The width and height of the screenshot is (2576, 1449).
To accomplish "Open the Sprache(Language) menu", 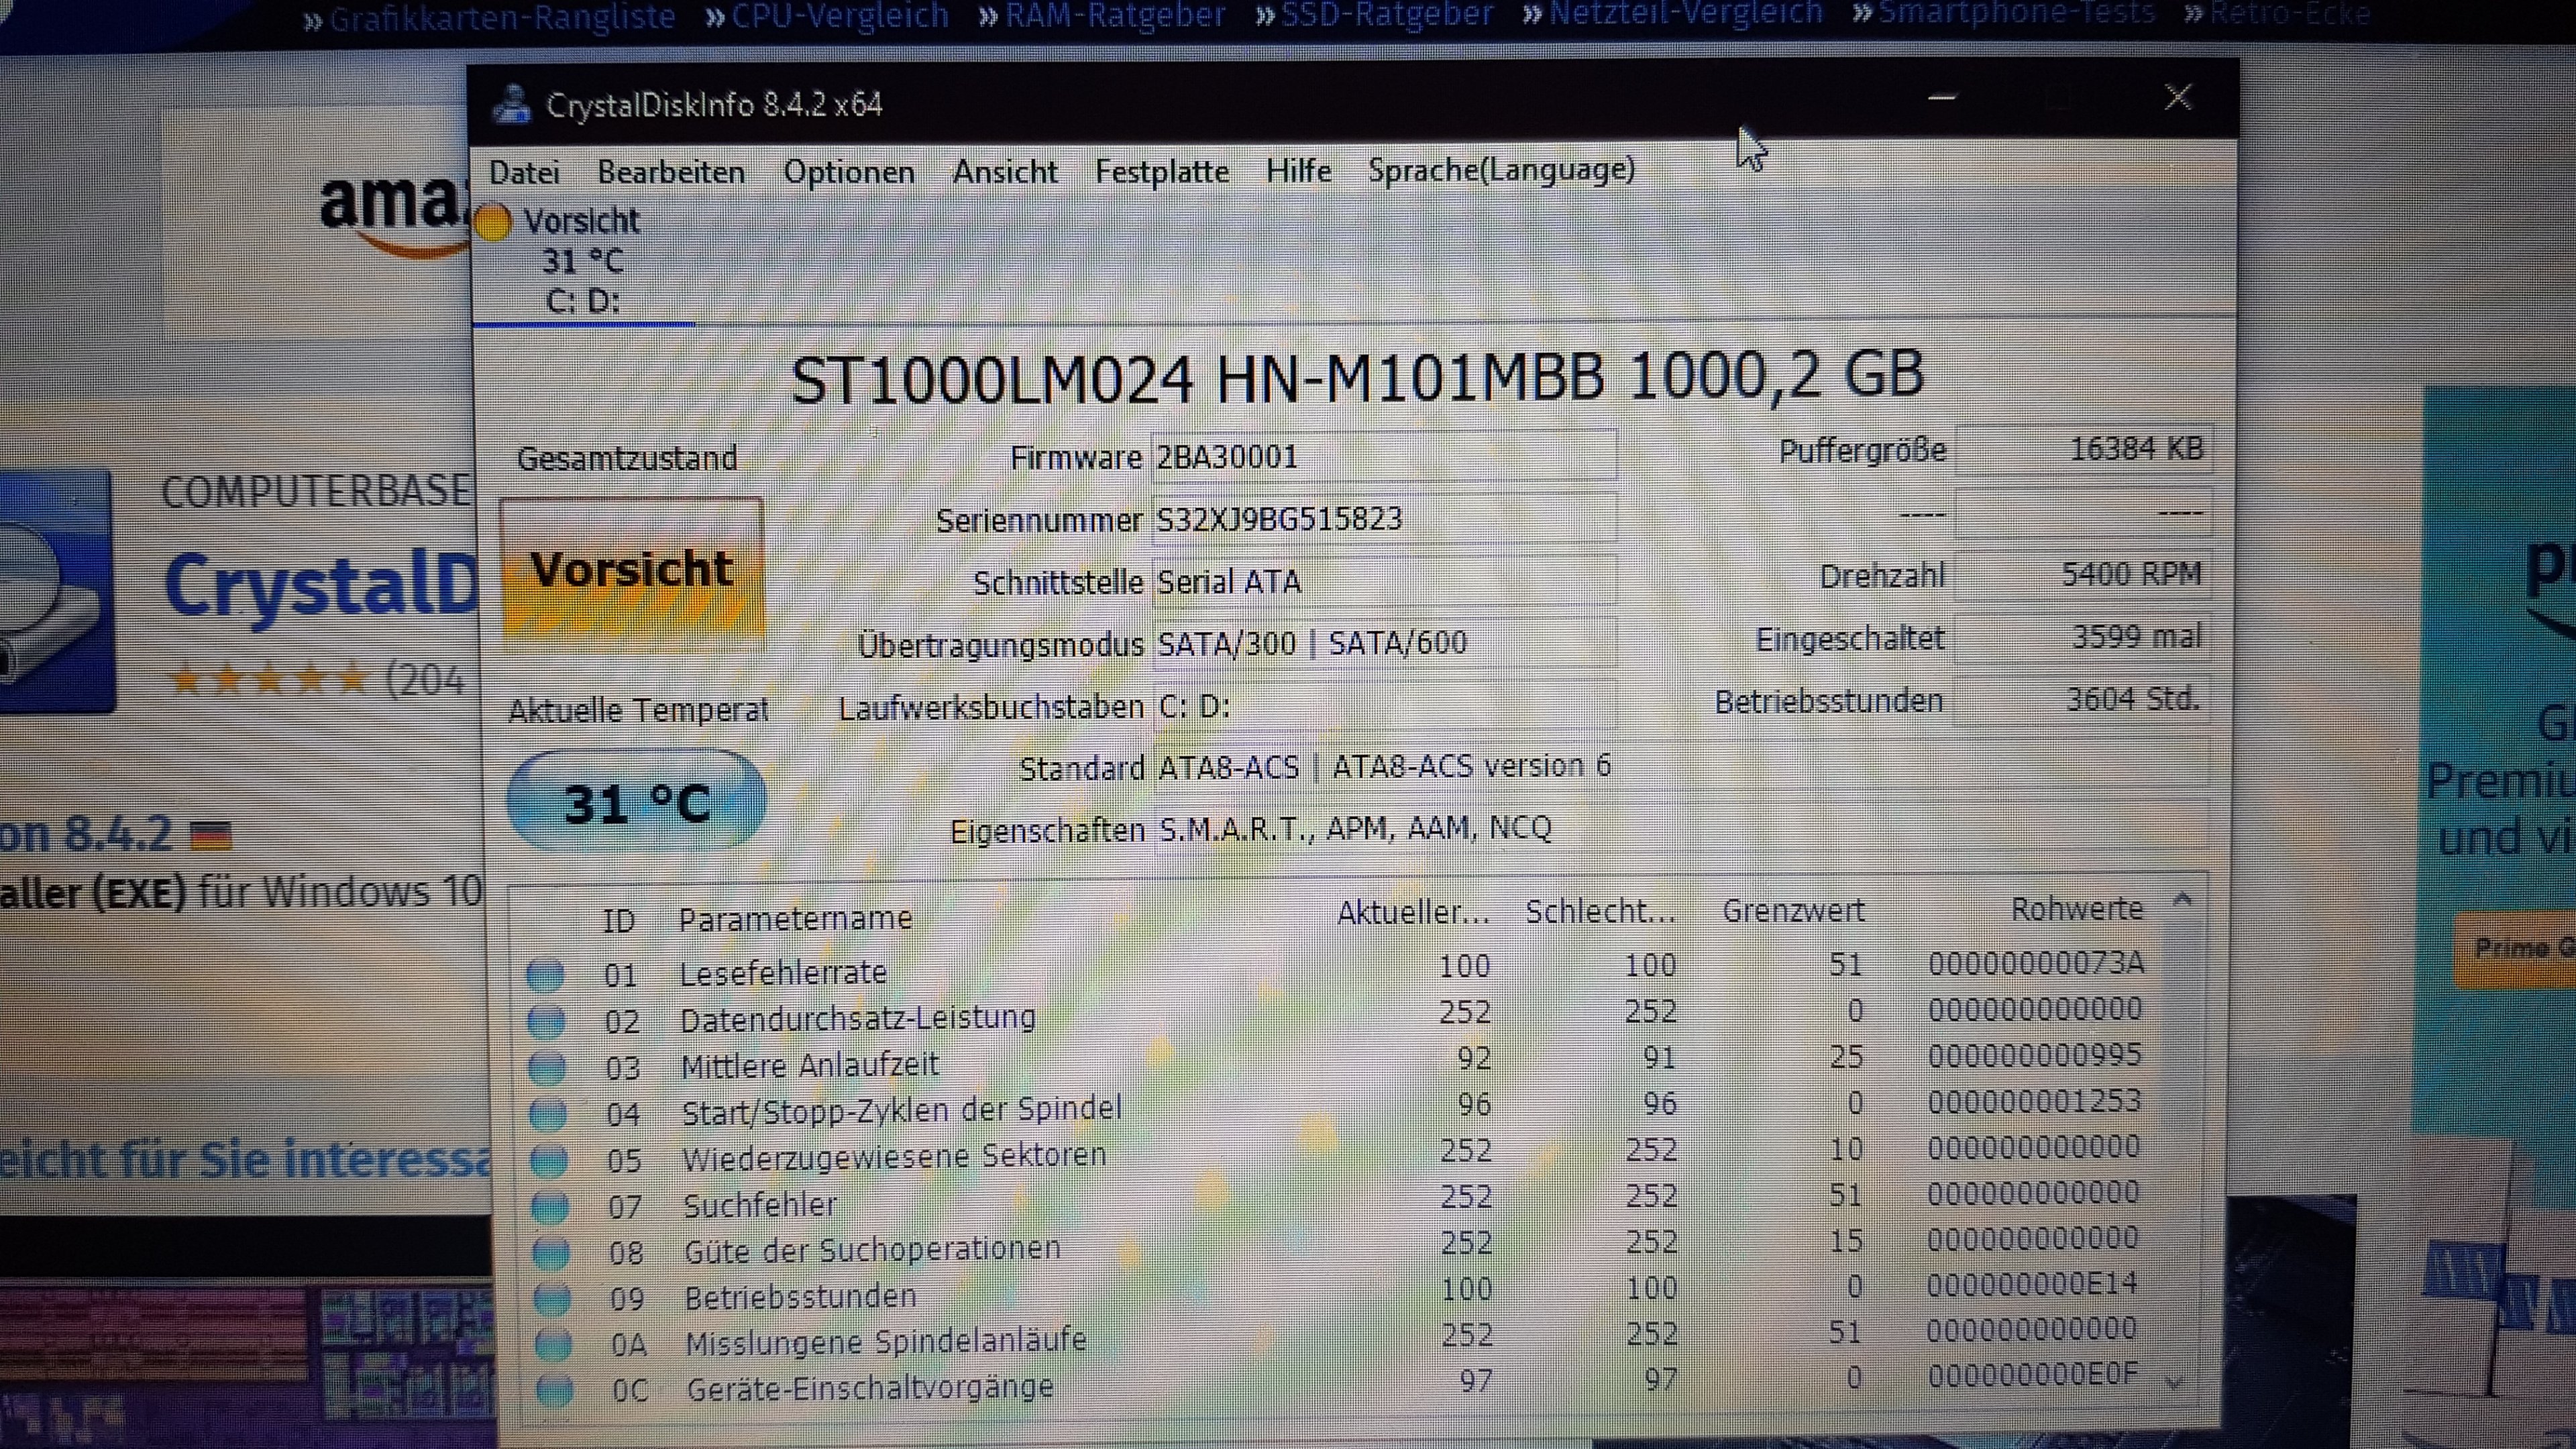I will (x=1501, y=170).
